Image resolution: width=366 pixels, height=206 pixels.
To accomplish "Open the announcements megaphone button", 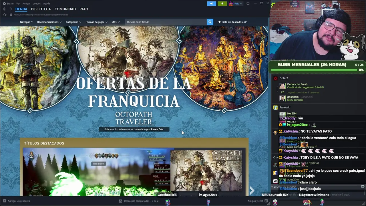I will (212, 3).
